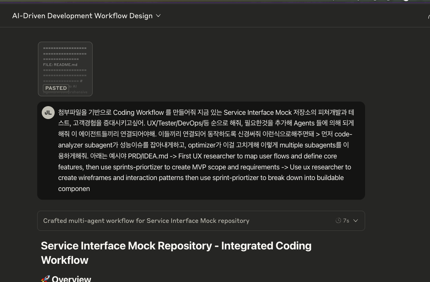Click the 7s thinking duration label

tap(346, 221)
